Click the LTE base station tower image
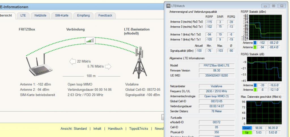 [x=139, y=62]
